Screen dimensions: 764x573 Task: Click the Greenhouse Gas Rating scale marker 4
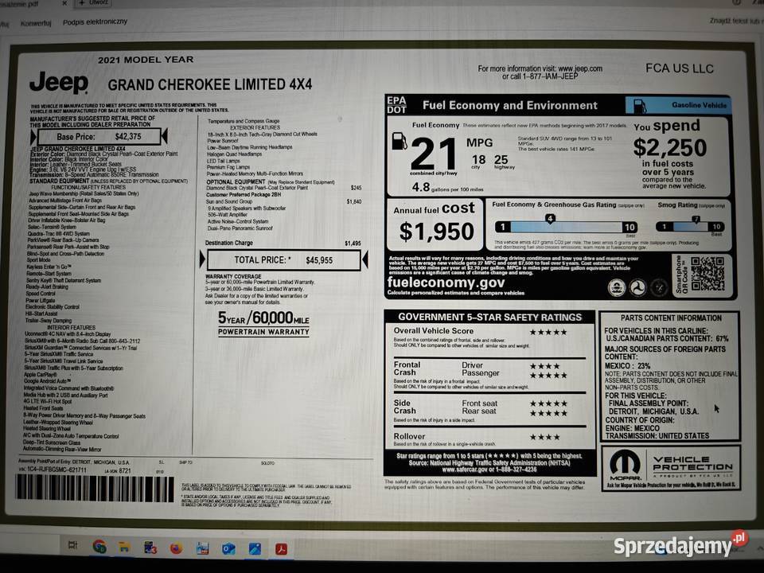(x=550, y=219)
